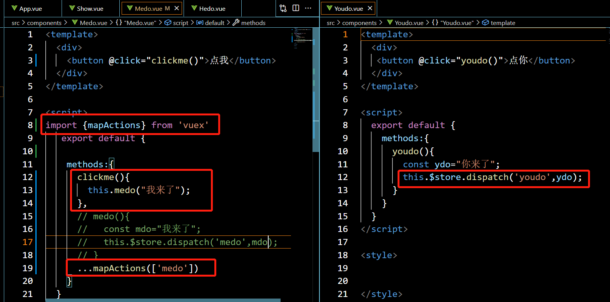This screenshot has height=302, width=610.
Task: Click the split editor icon
Action: click(x=296, y=8)
